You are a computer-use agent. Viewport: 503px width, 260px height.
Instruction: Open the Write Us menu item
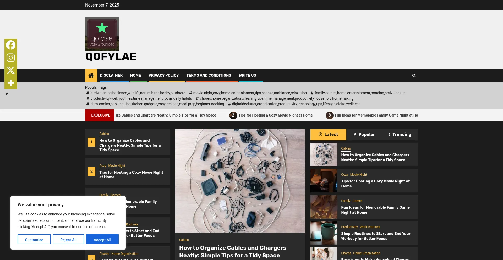click(247, 75)
